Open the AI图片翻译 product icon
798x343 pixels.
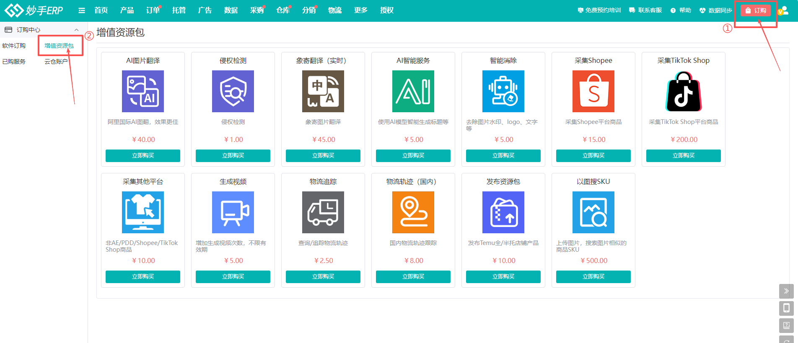[143, 91]
